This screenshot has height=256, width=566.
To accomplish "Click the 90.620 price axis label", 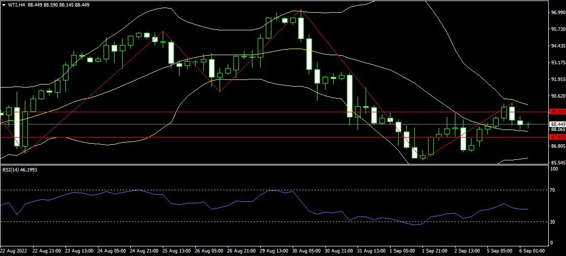I will pos(558,96).
